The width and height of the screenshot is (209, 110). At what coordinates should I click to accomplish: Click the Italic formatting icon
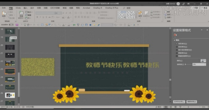click(40, 17)
